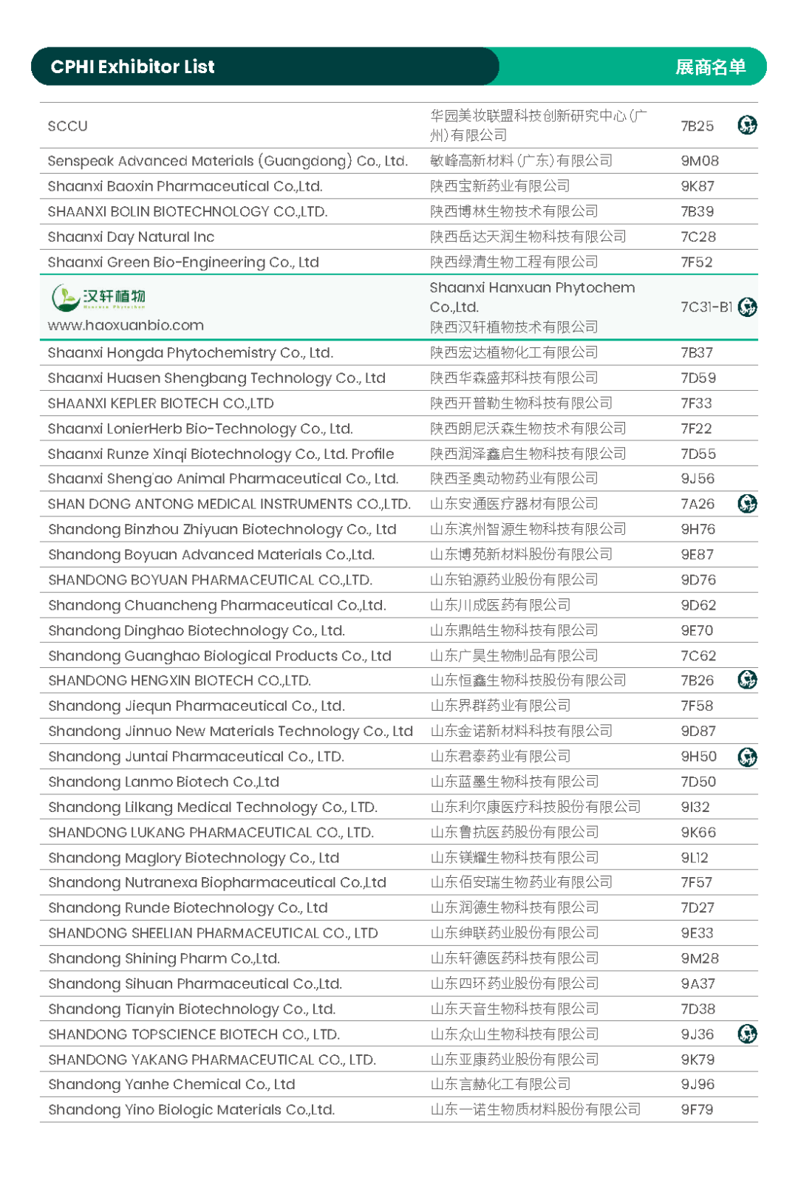Image resolution: width=798 pixels, height=1197 pixels.
Task: Select Shandong Chuancheng Pharmaceutical Co.,Ltd.
Action: (216, 605)
